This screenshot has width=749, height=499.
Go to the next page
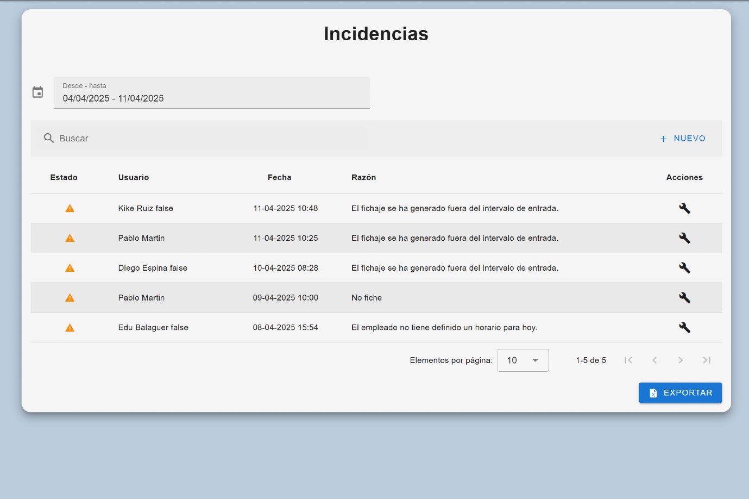coord(680,360)
